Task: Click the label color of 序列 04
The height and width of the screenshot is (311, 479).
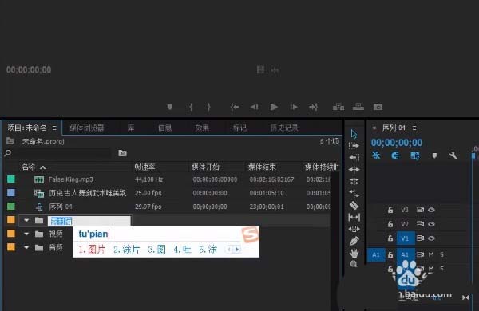Action: 11,207
